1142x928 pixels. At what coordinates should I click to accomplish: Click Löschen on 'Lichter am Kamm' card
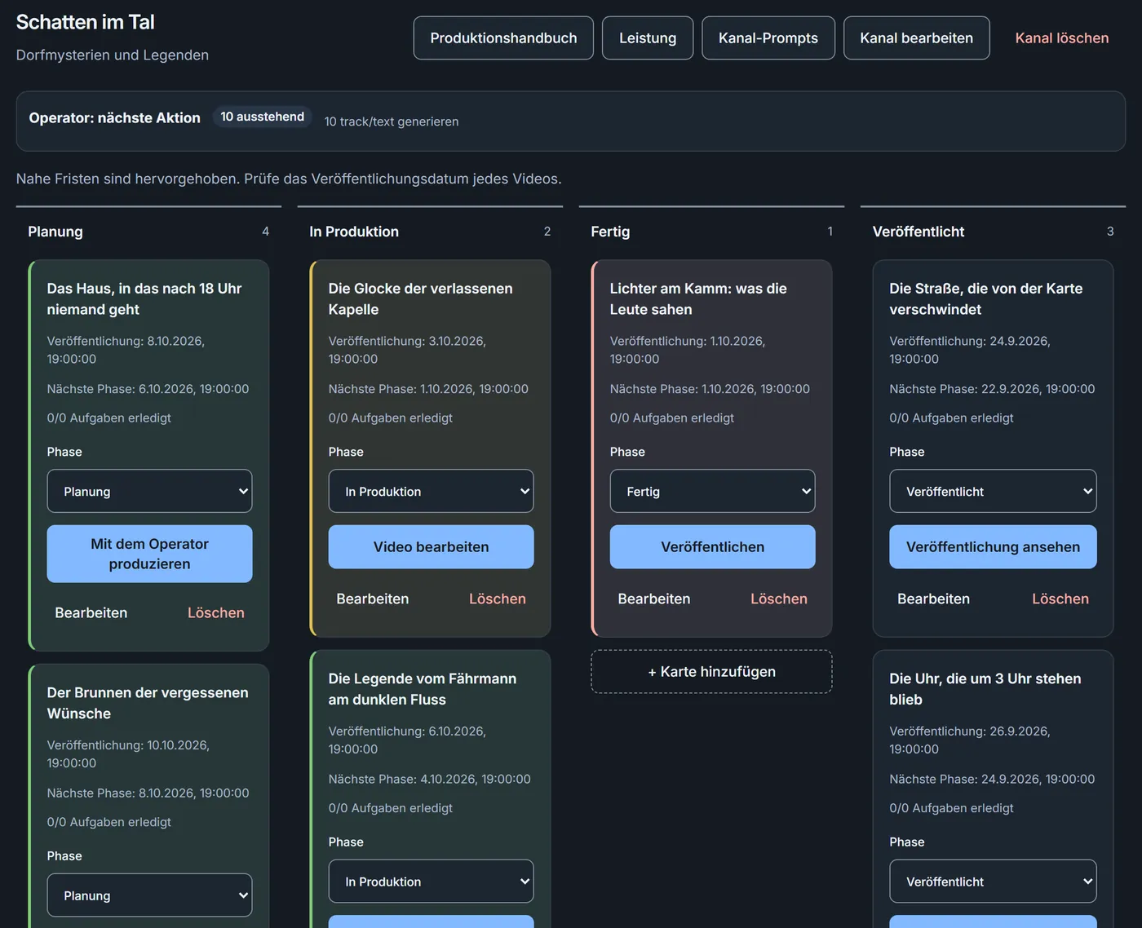coord(779,599)
